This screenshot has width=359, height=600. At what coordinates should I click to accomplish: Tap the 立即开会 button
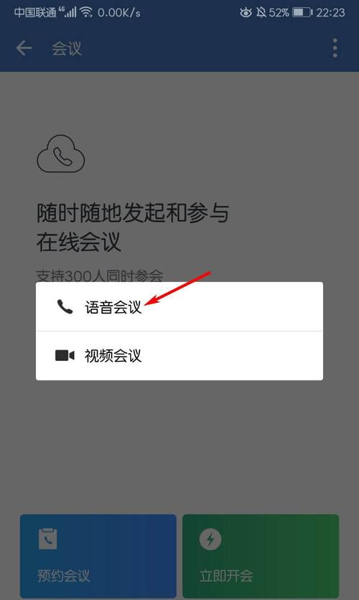point(261,557)
